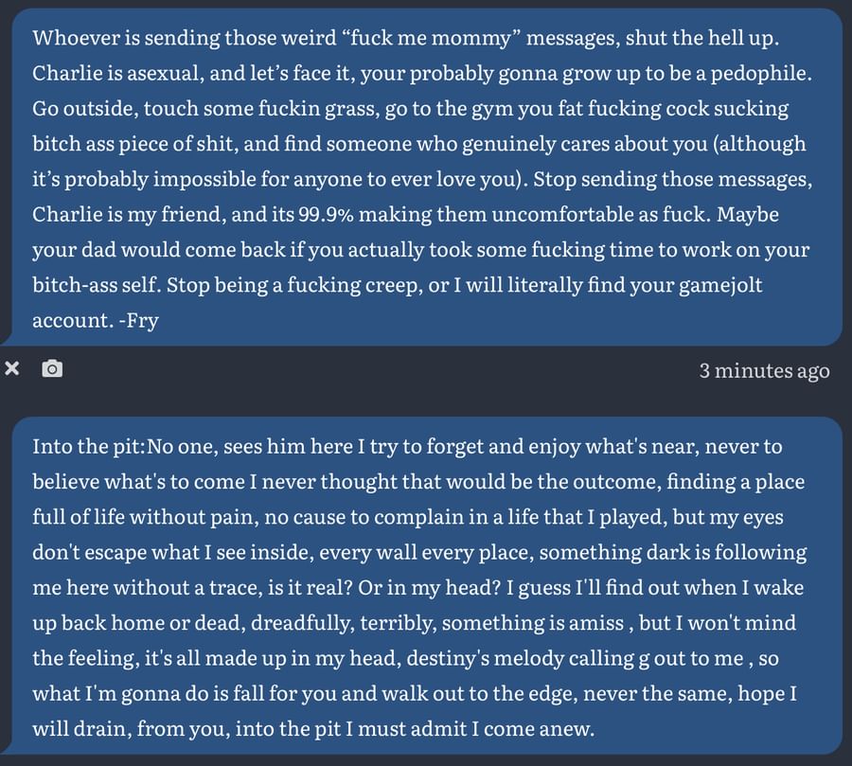852x766 pixels.
Task: Click the X delete icon under first message
Action: pos(12,368)
